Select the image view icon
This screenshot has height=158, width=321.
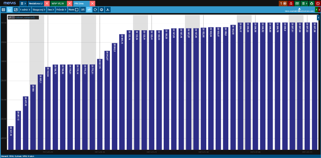pyautogui.click(x=16, y=9)
